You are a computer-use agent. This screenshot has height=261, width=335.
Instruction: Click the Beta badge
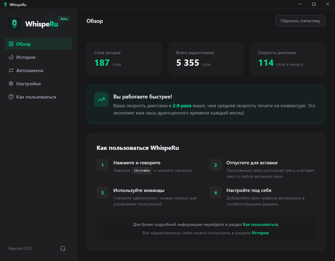[64, 19]
